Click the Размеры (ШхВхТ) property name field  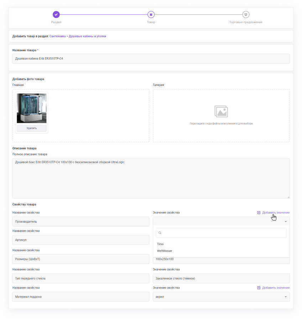81,259
